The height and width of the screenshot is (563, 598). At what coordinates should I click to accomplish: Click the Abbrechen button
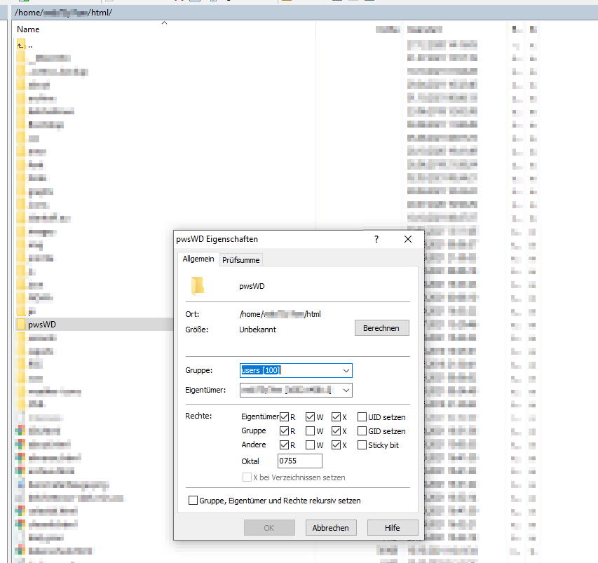tap(331, 528)
